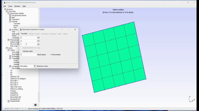Expand the Add tree node
Screen dimensions: 199x111
[x=10, y=18]
